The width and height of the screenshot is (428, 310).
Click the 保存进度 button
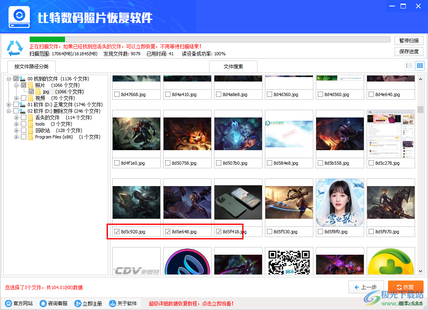coord(409,51)
